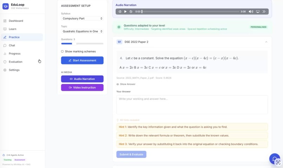The image size is (283, 168).
Task: Click the double-arrow icon in audio player
Action: pyautogui.click(x=264, y=12)
